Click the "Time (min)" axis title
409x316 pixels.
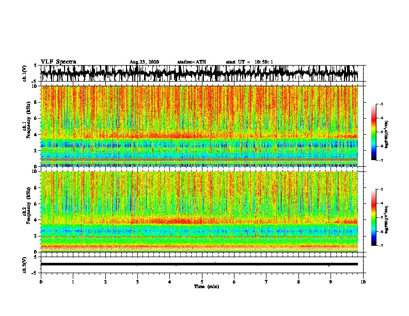pyautogui.click(x=207, y=287)
